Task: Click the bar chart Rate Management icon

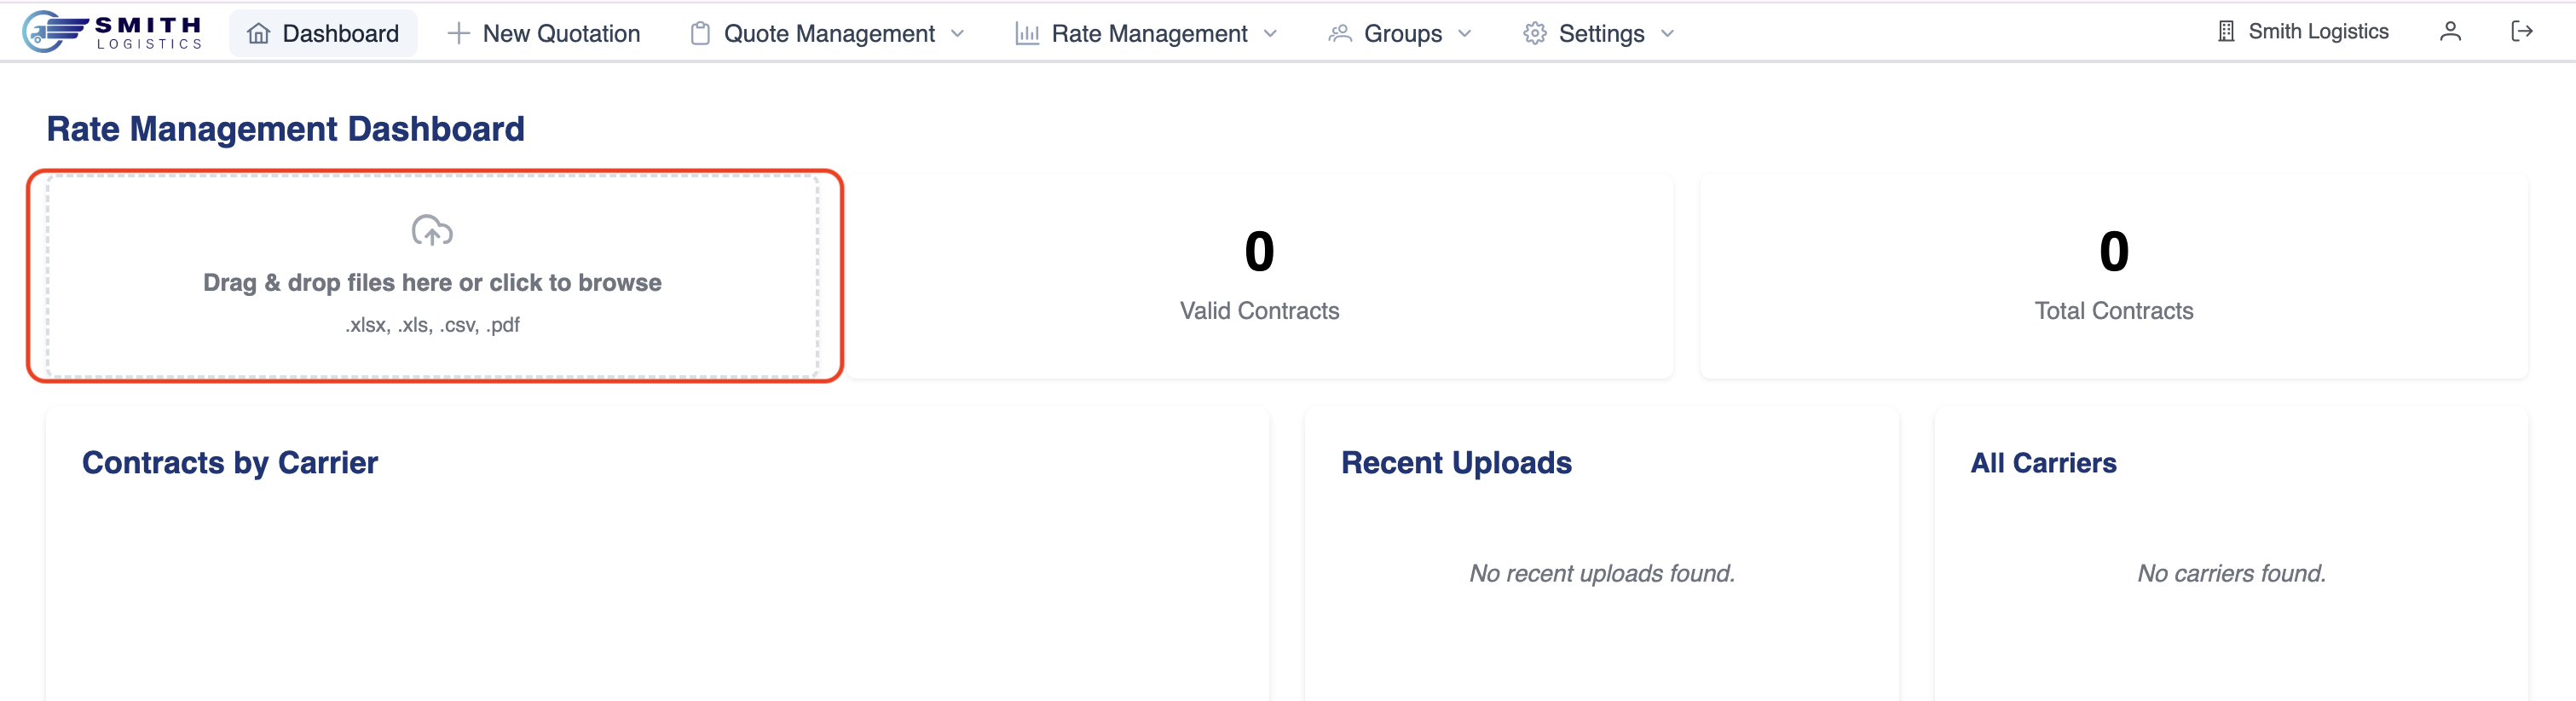Action: (x=1027, y=34)
